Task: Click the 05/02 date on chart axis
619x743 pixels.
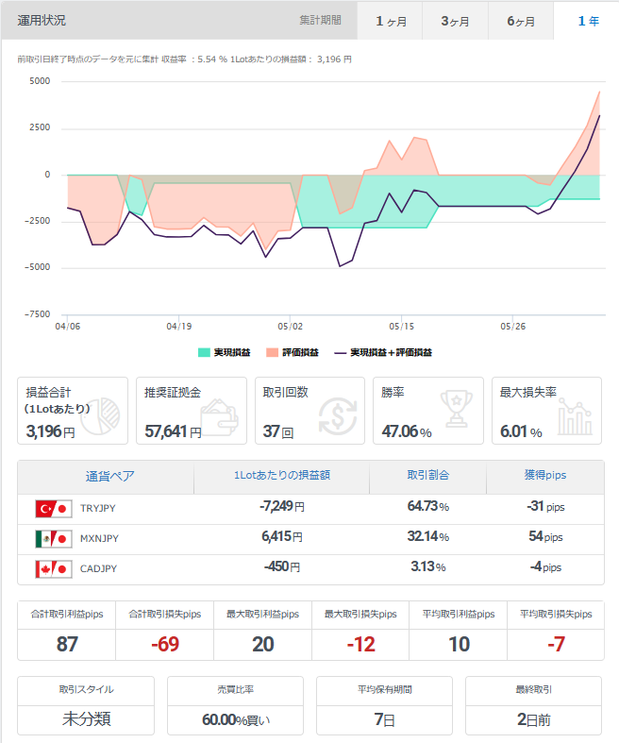Action: pyautogui.click(x=290, y=327)
